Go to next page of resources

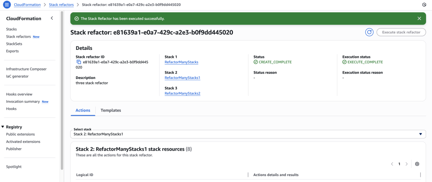[x=406, y=164]
